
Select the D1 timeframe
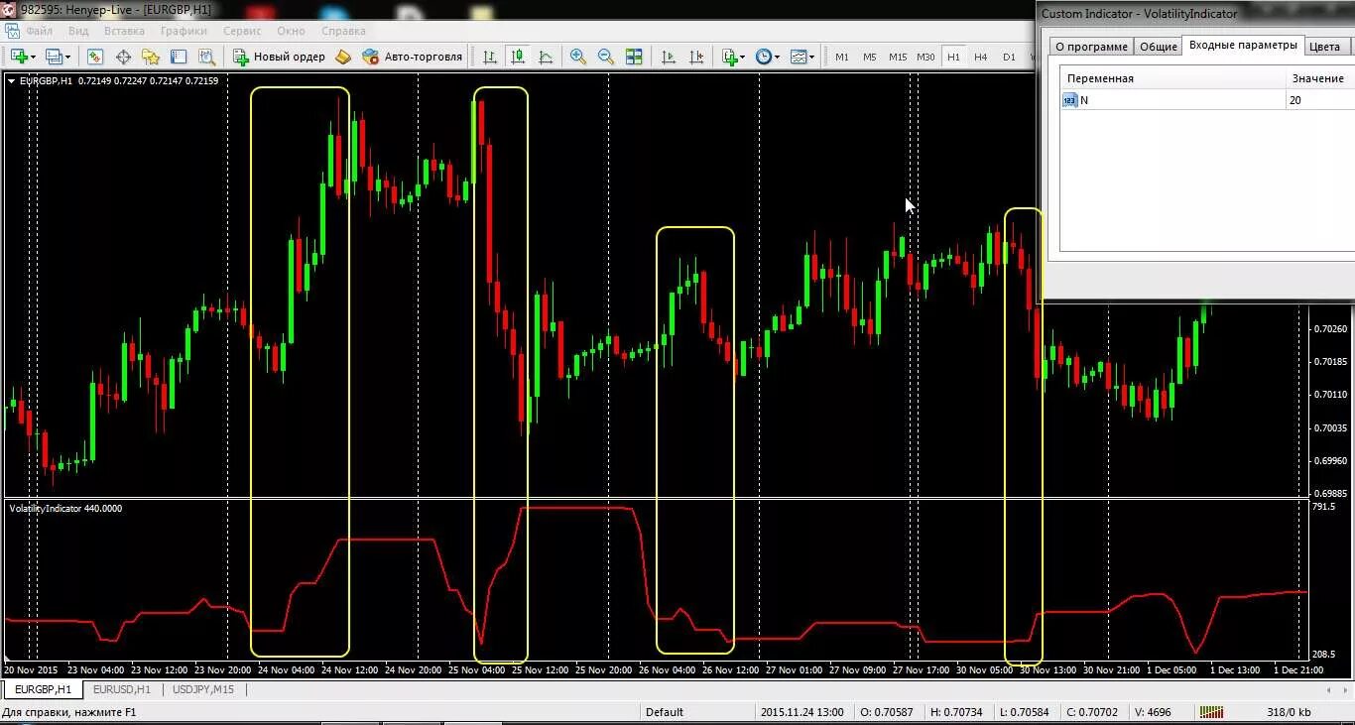tap(1009, 57)
